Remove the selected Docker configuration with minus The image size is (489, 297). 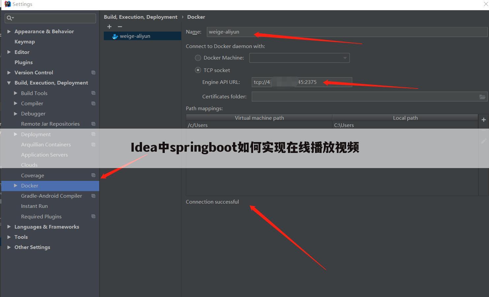coord(120,27)
